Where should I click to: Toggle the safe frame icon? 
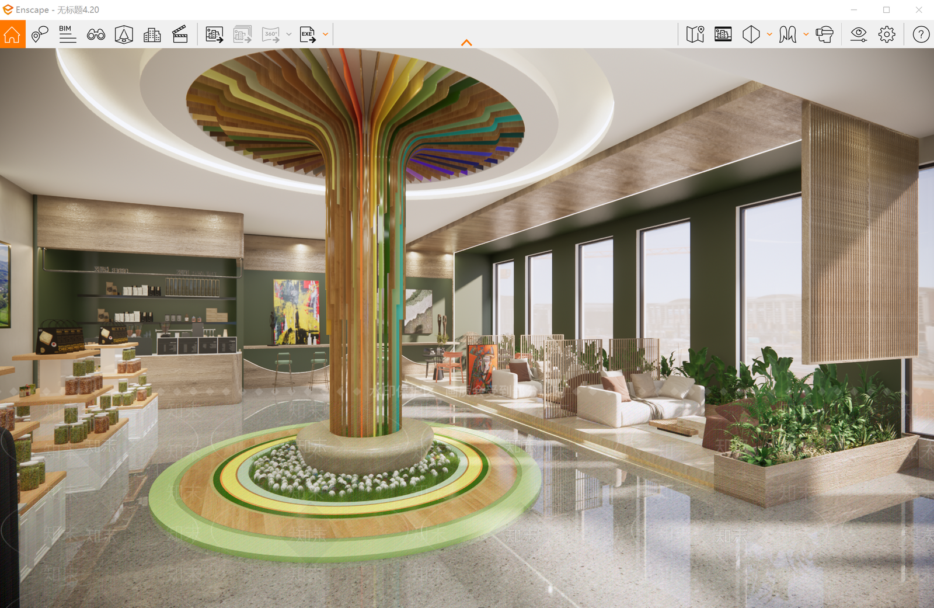(124, 34)
